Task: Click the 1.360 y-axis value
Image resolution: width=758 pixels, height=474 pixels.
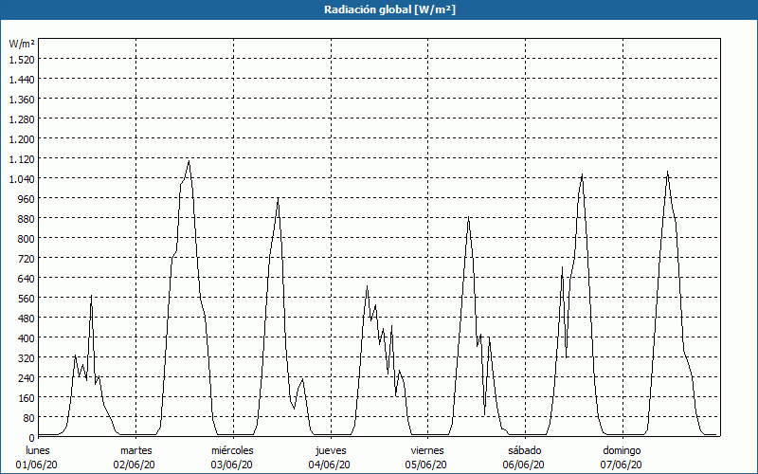Action: pyautogui.click(x=22, y=100)
